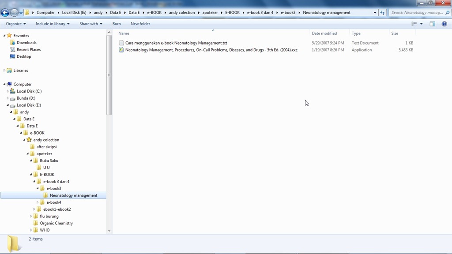The height and width of the screenshot is (254, 452).
Task: Open the Organize menu
Action: tap(16, 24)
